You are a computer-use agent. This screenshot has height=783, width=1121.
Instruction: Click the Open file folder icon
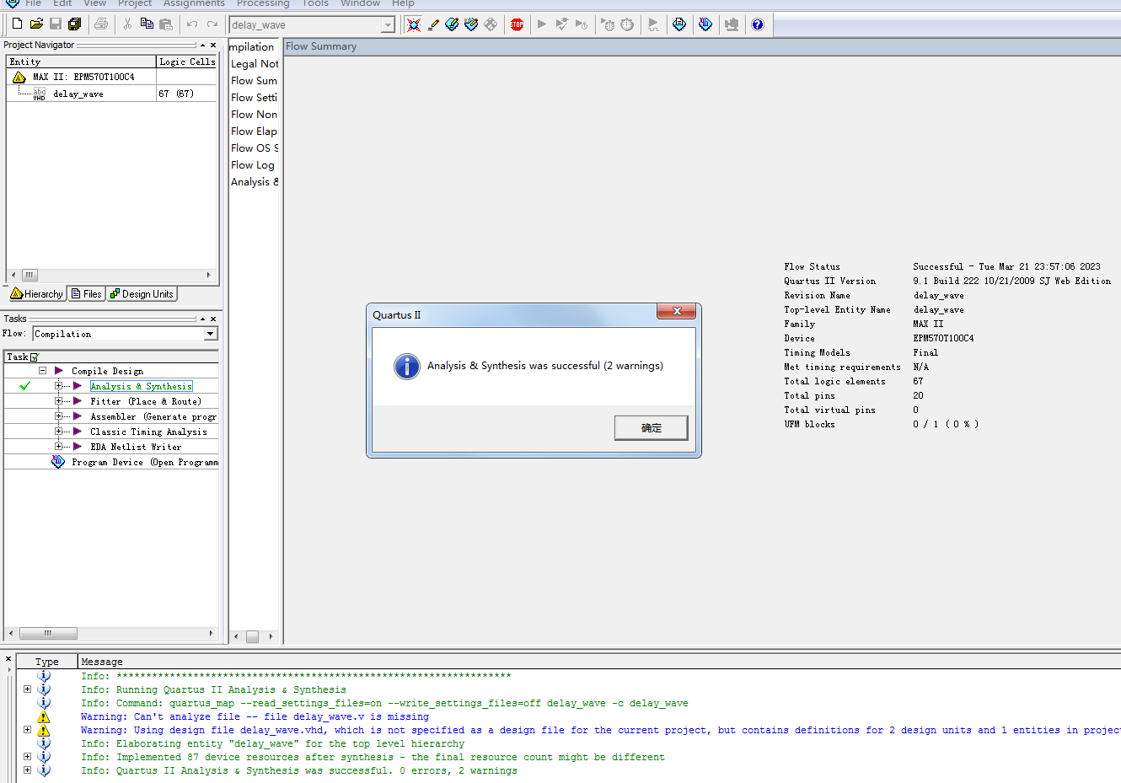[x=36, y=24]
